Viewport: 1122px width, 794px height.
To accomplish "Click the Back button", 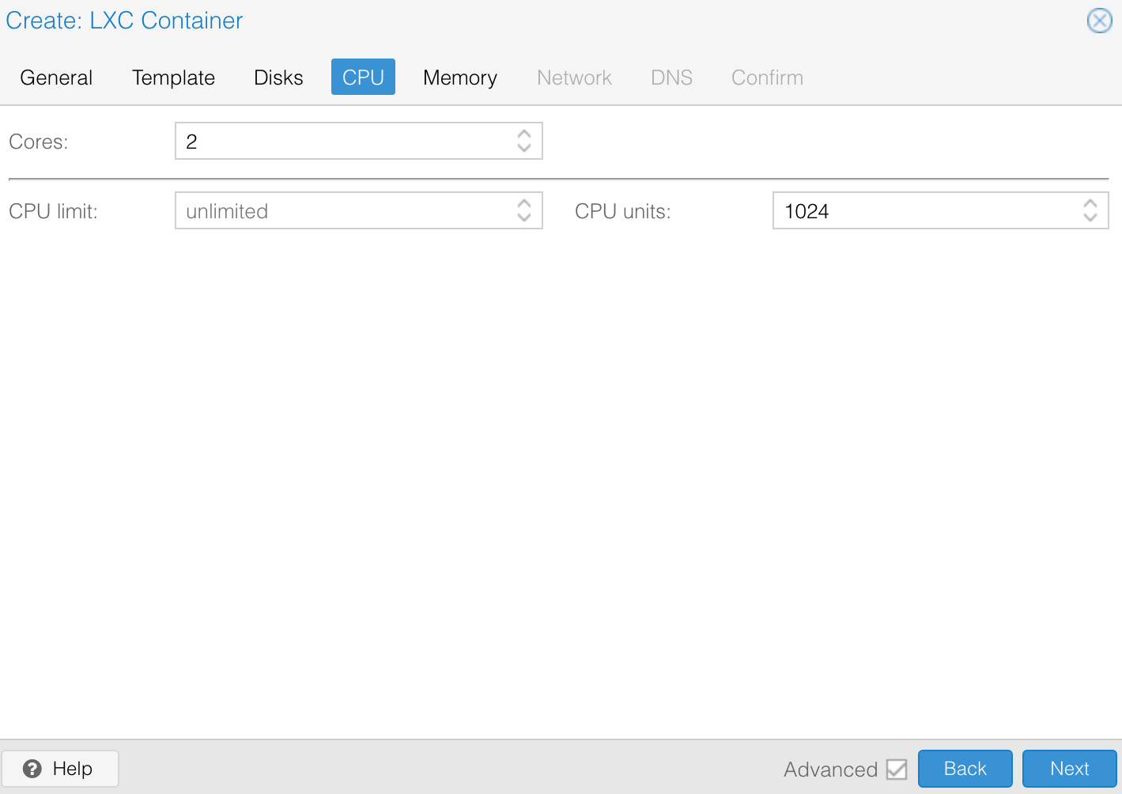I will (965, 768).
